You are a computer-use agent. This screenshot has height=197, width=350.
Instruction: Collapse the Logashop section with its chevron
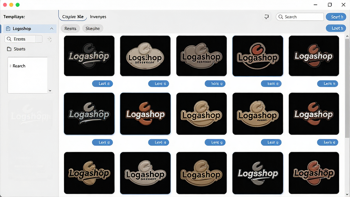(x=52, y=29)
